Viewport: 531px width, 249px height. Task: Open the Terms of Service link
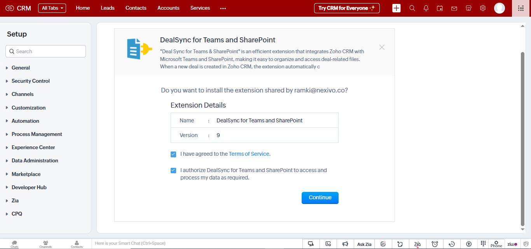249,154
